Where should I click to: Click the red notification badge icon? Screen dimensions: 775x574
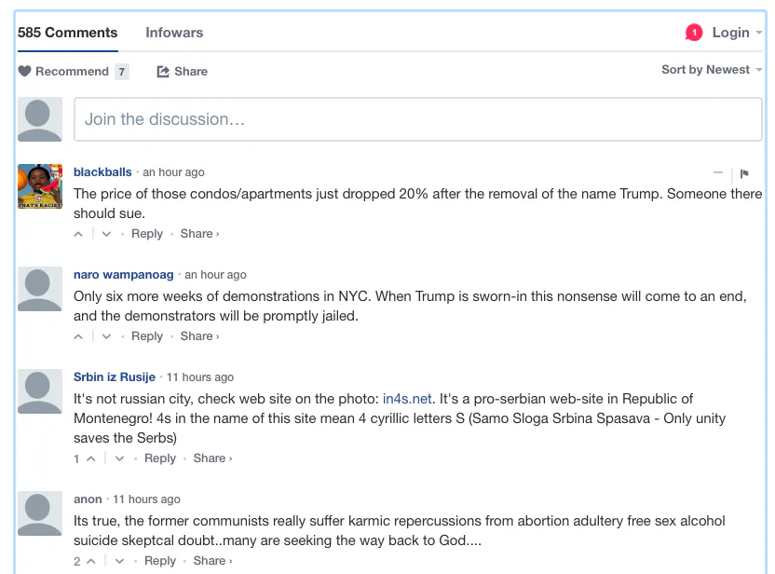point(693,33)
